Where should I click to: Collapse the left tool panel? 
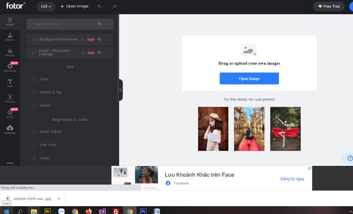click(x=121, y=90)
